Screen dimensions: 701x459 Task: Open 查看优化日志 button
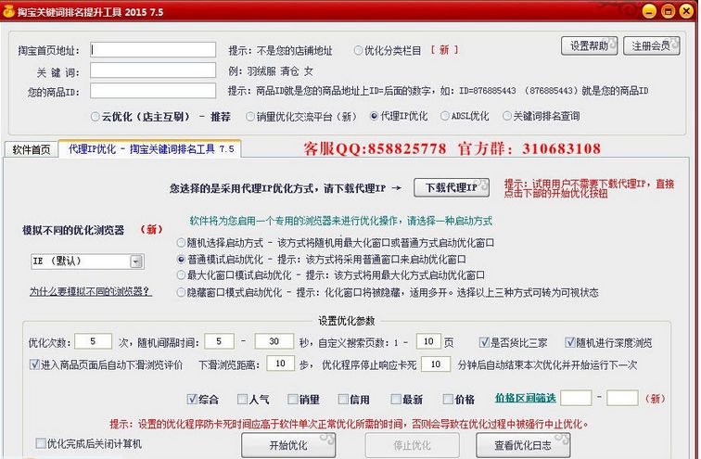523,445
